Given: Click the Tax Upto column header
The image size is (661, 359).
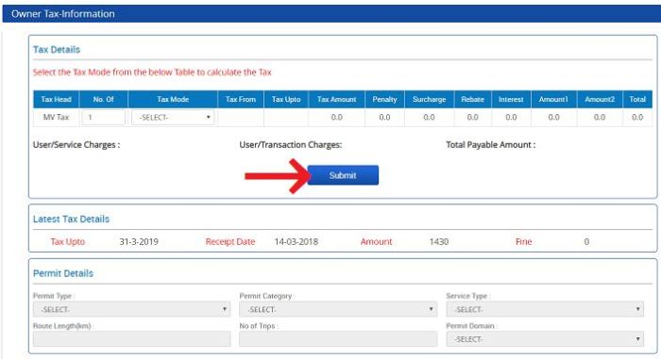Looking at the screenshot, I should [x=286, y=99].
